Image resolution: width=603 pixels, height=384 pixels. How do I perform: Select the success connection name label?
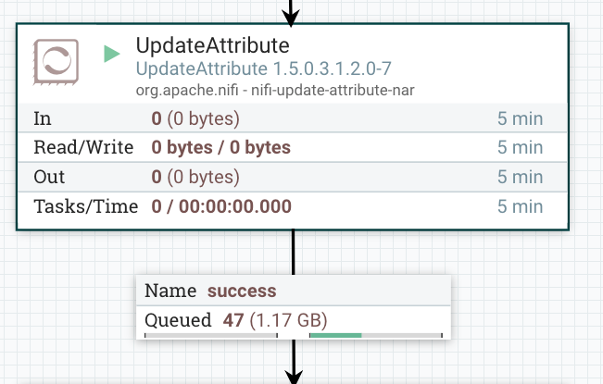242,291
